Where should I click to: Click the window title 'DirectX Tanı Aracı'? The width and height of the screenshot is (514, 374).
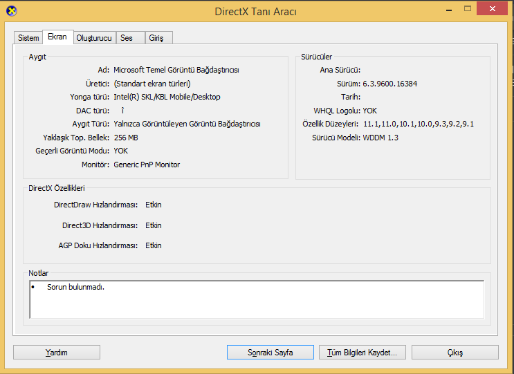(x=256, y=12)
